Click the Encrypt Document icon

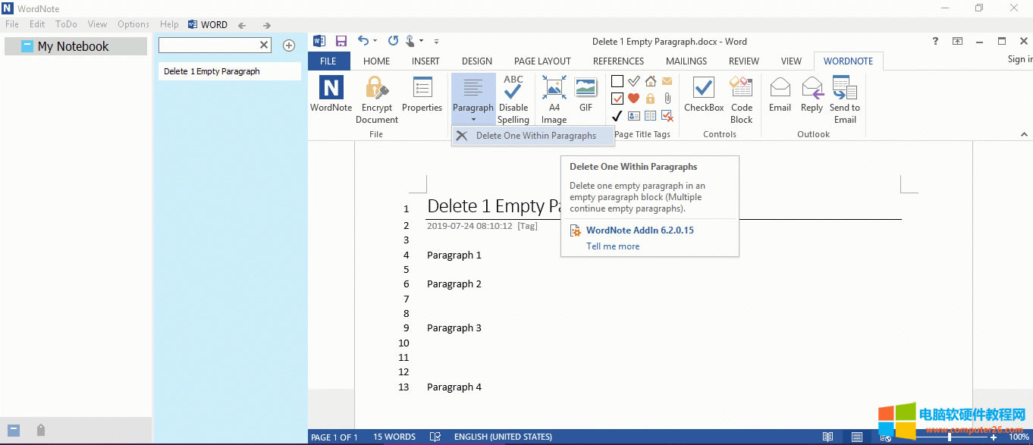pos(376,99)
